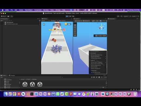Toggle the Inspector panel lock icon
This screenshot has width=141, height=106.
pos(137,19)
